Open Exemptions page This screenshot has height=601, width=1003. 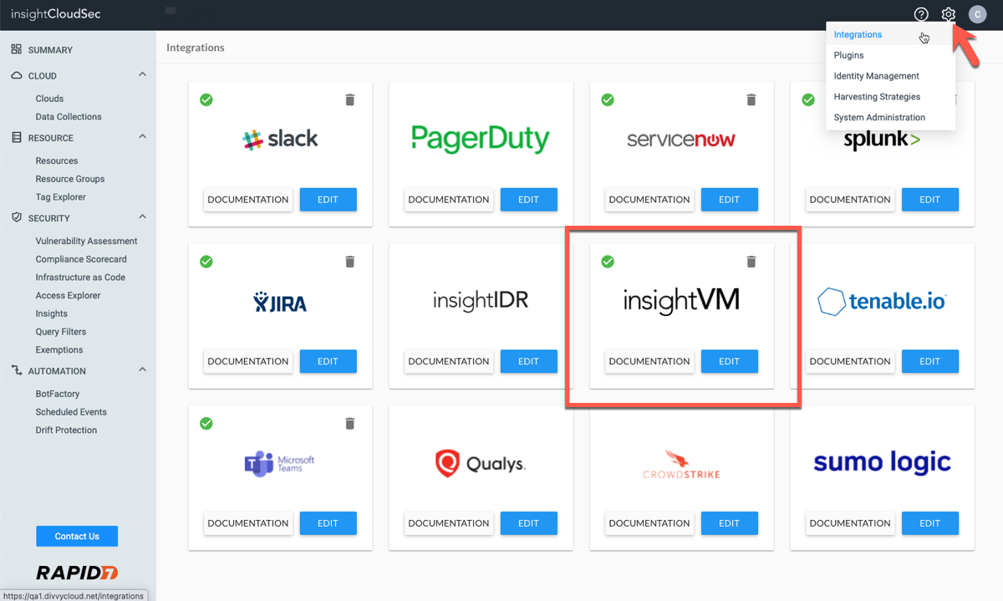click(59, 350)
